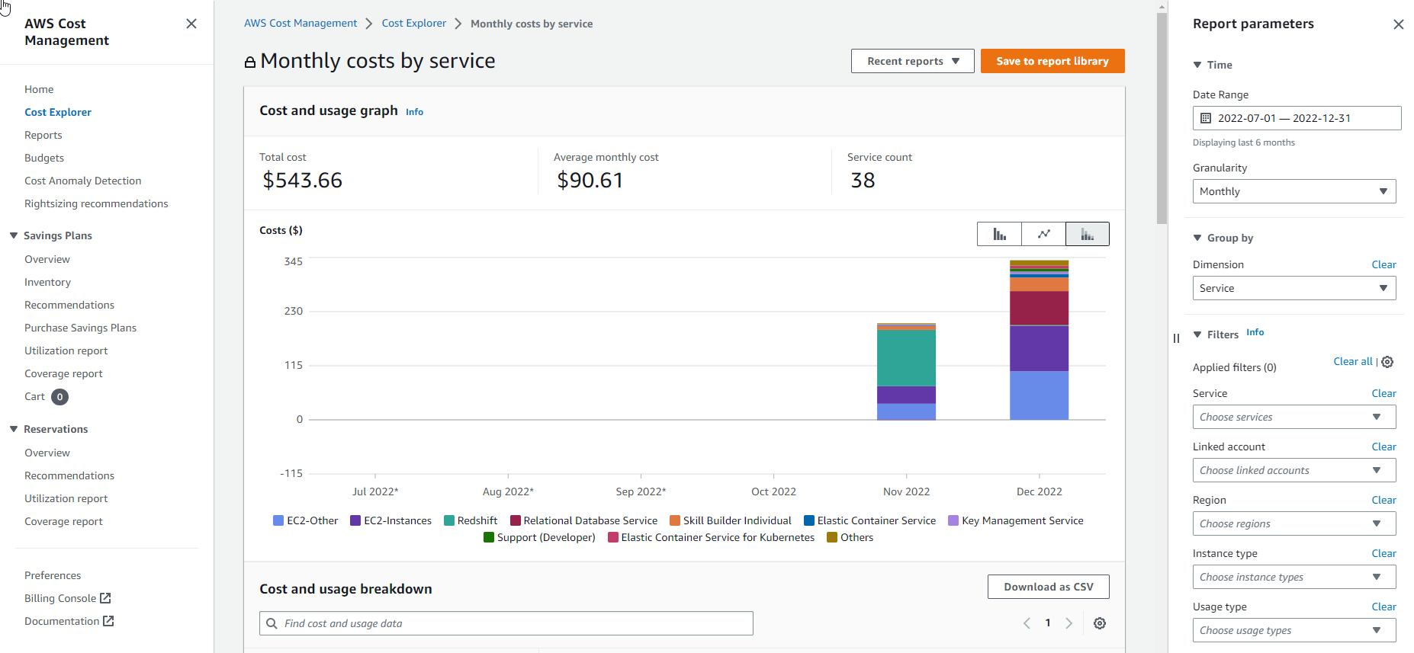Close the AWS Cost Management sidebar
1414x653 pixels.
point(191,24)
